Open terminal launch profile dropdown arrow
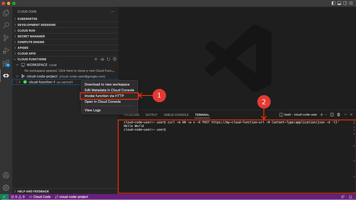The height and width of the screenshot is (200, 356). point(326,115)
